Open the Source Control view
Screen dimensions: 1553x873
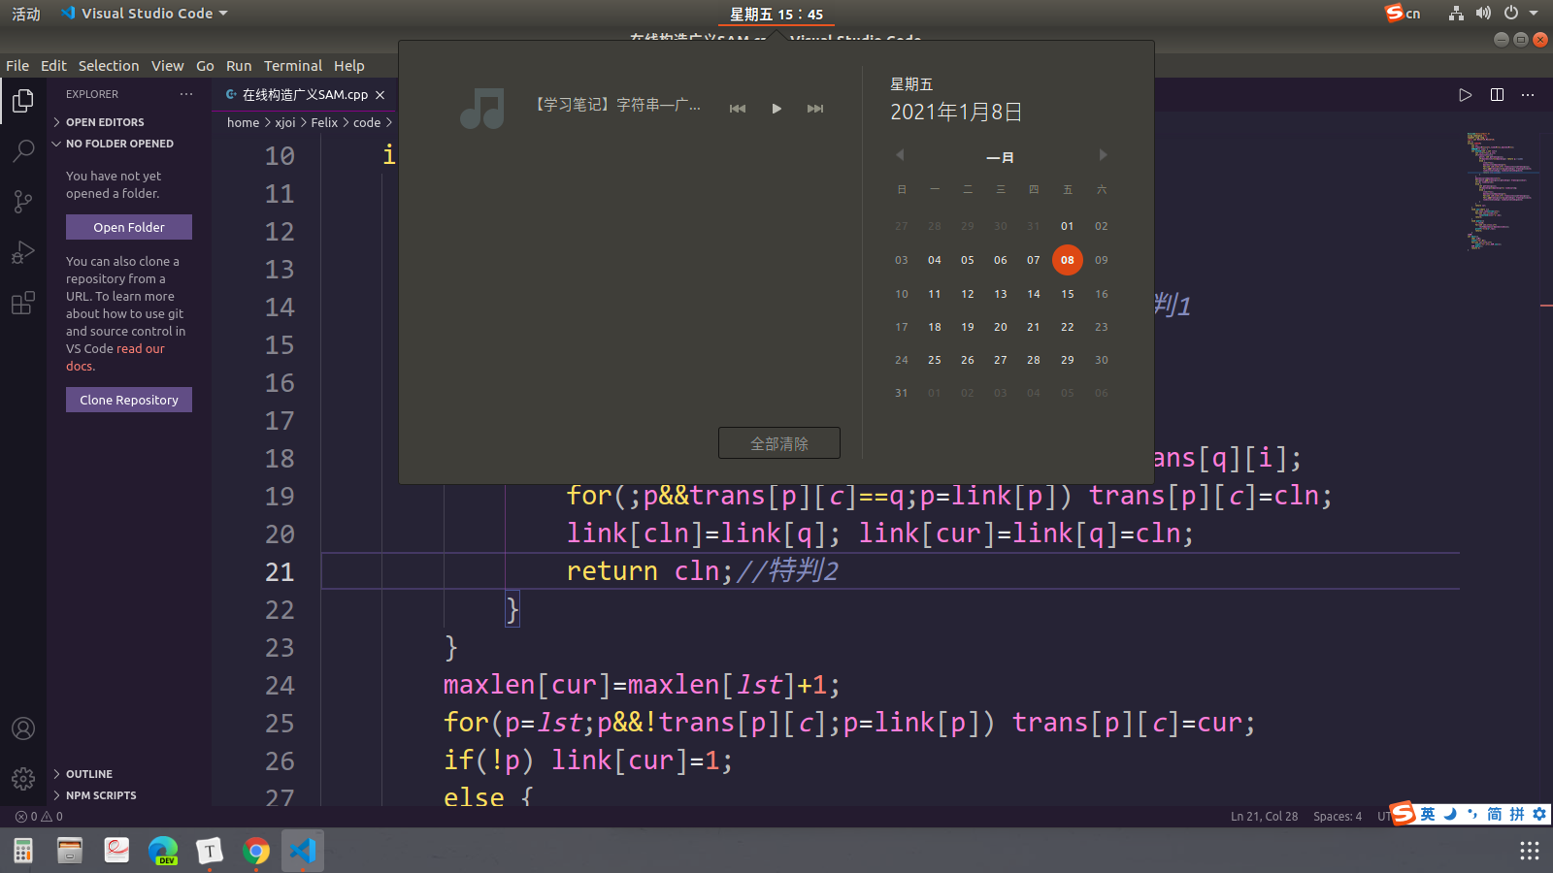click(23, 202)
